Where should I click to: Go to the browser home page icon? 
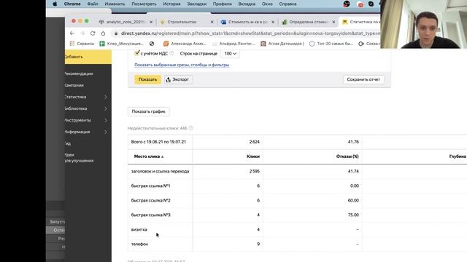(x=103, y=33)
